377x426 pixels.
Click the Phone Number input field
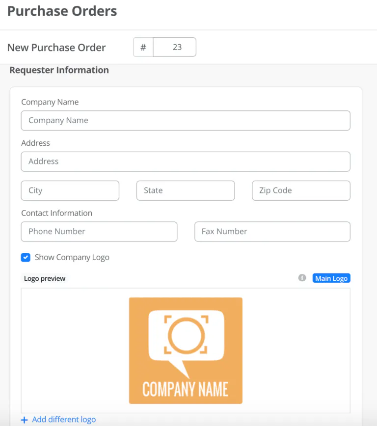[99, 231]
